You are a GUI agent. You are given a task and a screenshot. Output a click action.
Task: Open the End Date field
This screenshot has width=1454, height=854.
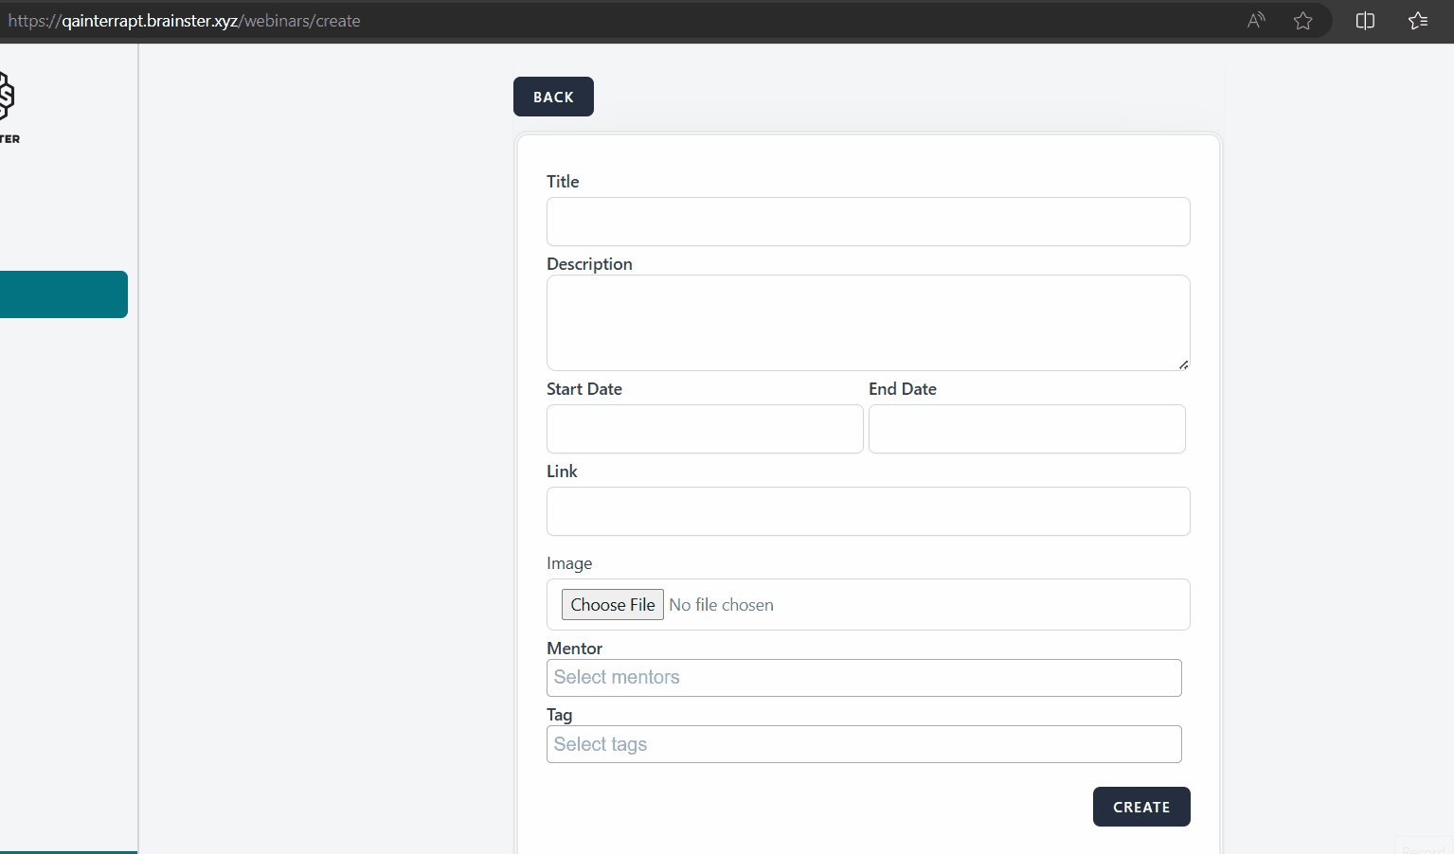click(1026, 429)
